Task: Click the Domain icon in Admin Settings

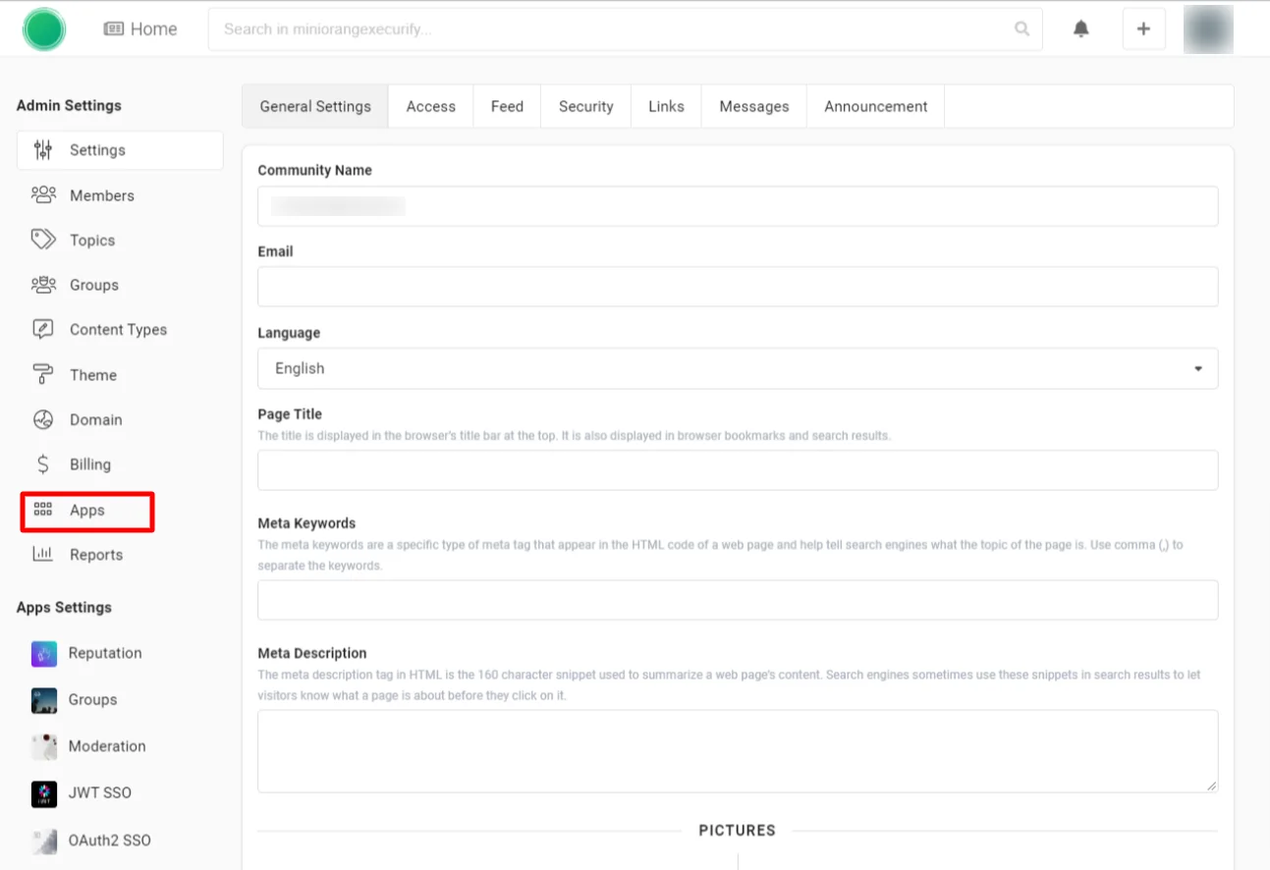Action: coord(43,419)
